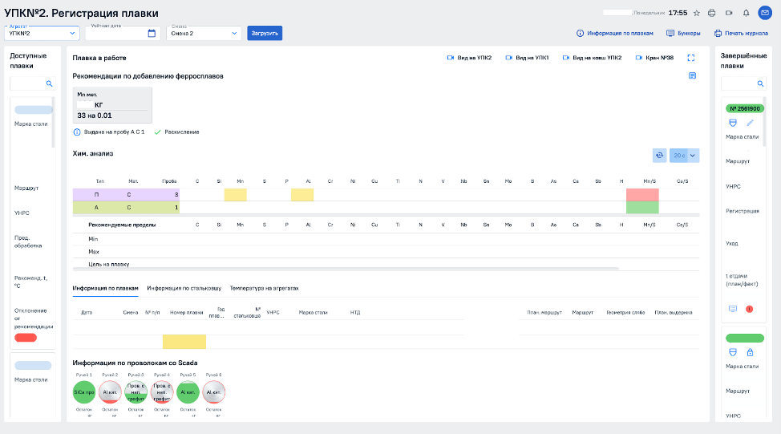Expand the view with the fullscreen icon
The width and height of the screenshot is (781, 434).
[691, 58]
